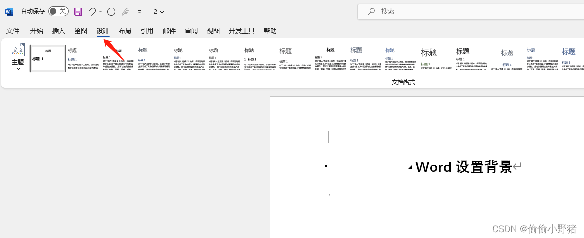Toggle the 自动保存 AutoSave switch
Viewport: 584px width, 238px height.
tap(58, 12)
